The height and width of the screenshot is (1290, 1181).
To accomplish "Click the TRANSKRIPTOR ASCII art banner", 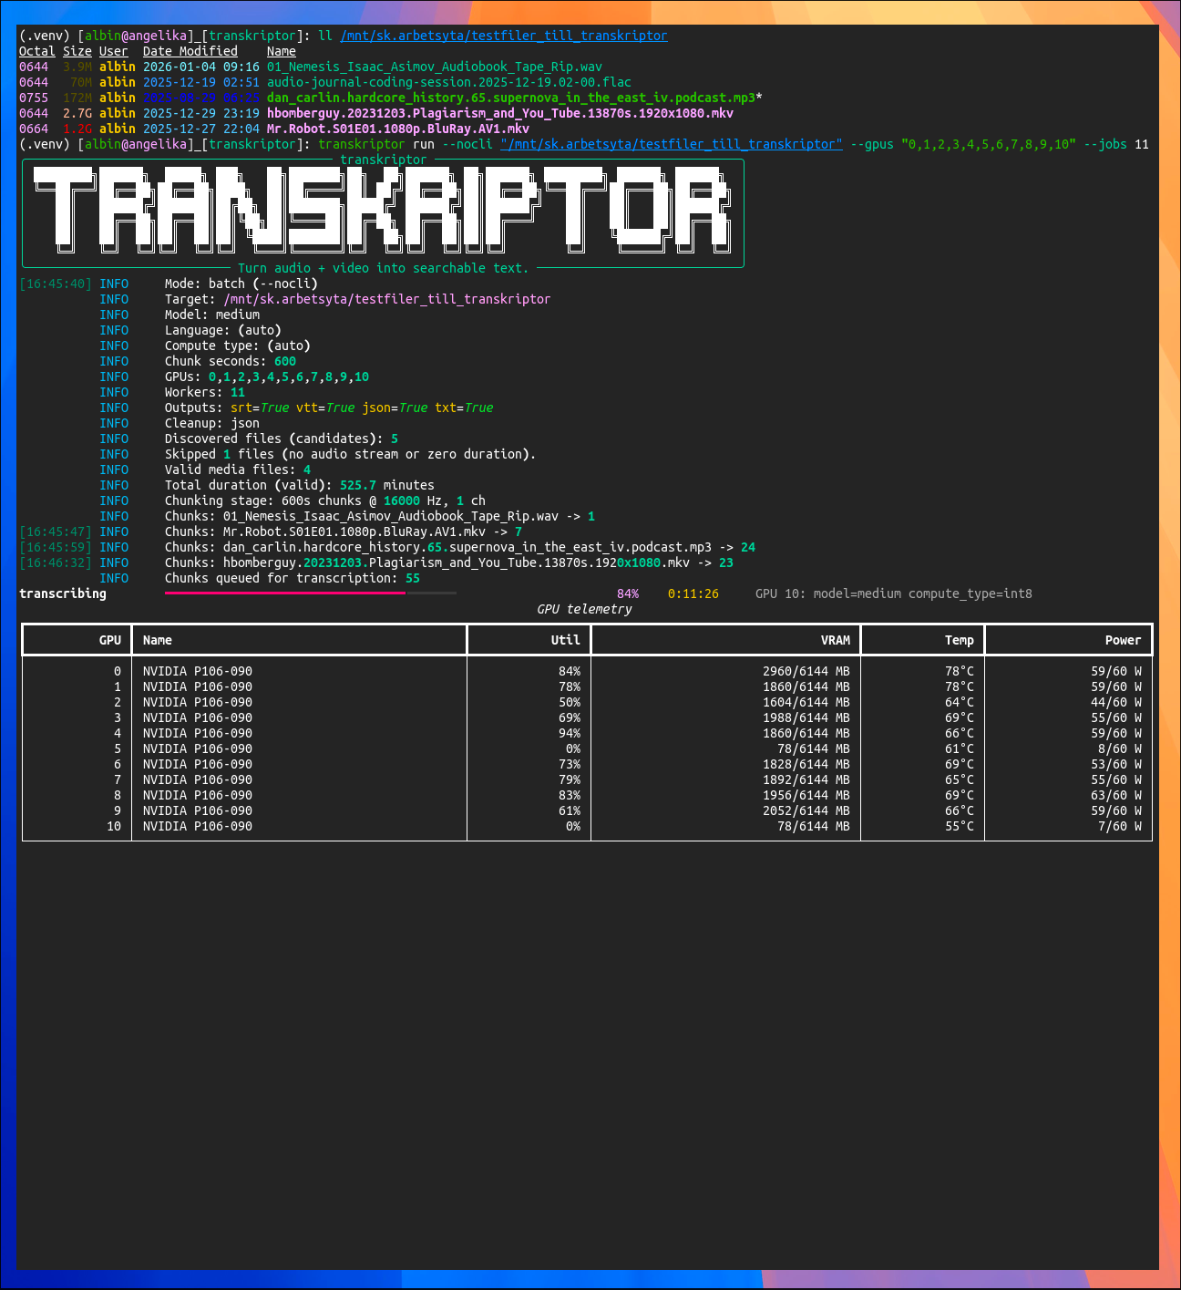I will (x=383, y=212).
